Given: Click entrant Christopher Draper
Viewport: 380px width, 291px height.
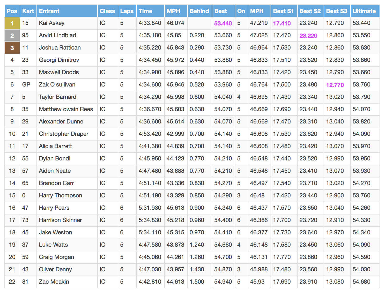Looking at the screenshot, I should (x=64, y=134).
